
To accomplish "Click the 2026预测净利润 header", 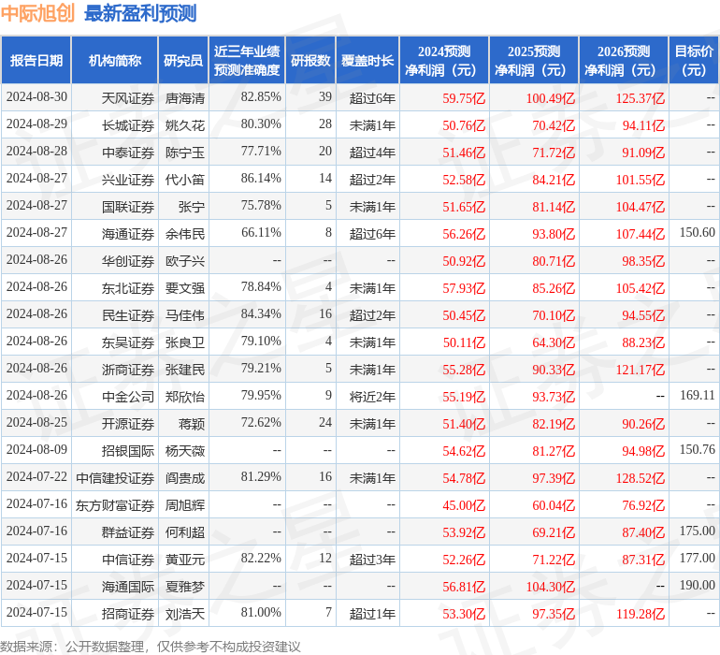I will [624, 61].
